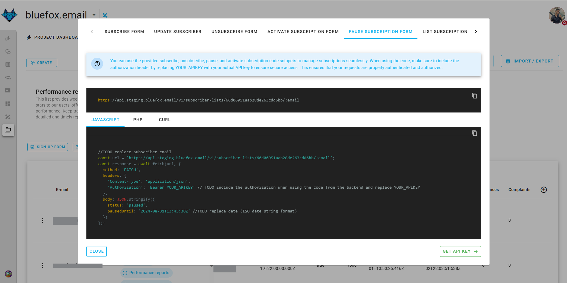This screenshot has height=283, width=567.
Task: Sort by Complaints column header
Action: [519, 190]
